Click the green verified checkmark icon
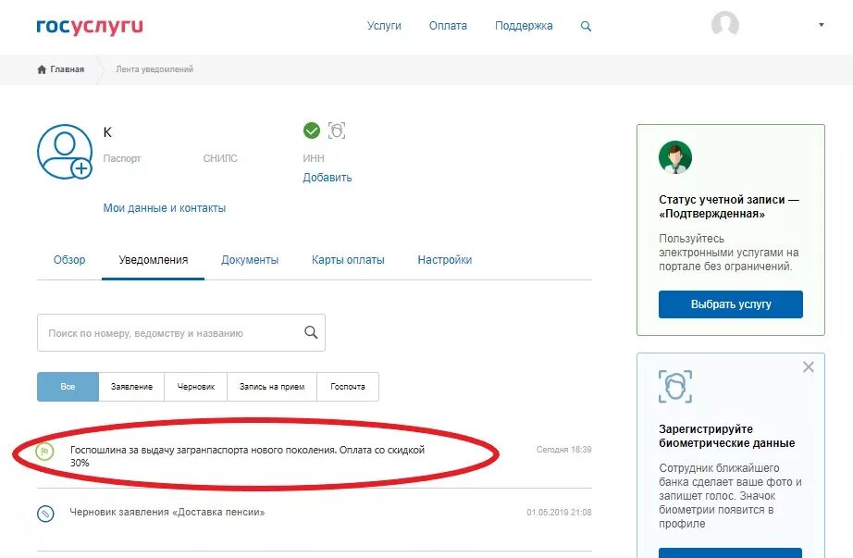The height and width of the screenshot is (558, 853). 311,130
